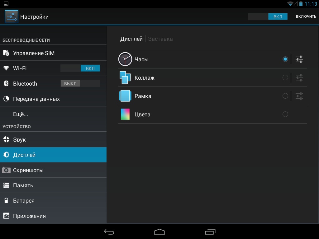Expand the Ещё... wireless options
This screenshot has height=239, width=319.
21,114
